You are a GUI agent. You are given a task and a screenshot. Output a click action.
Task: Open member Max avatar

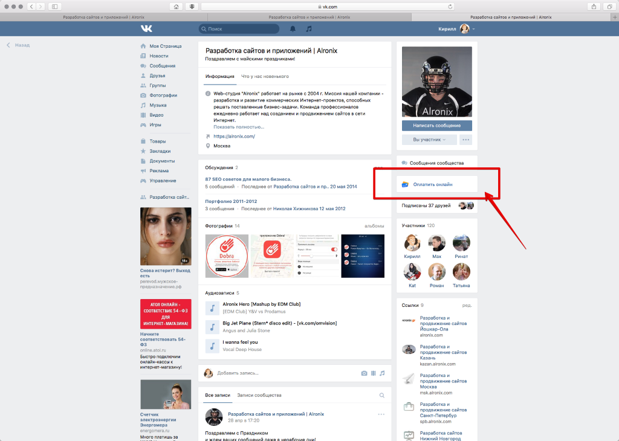(436, 243)
